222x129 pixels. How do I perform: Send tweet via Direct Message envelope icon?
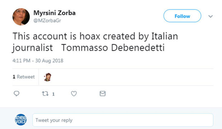[103, 94]
